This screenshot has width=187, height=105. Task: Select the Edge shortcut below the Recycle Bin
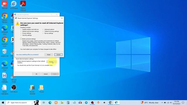[5, 65]
